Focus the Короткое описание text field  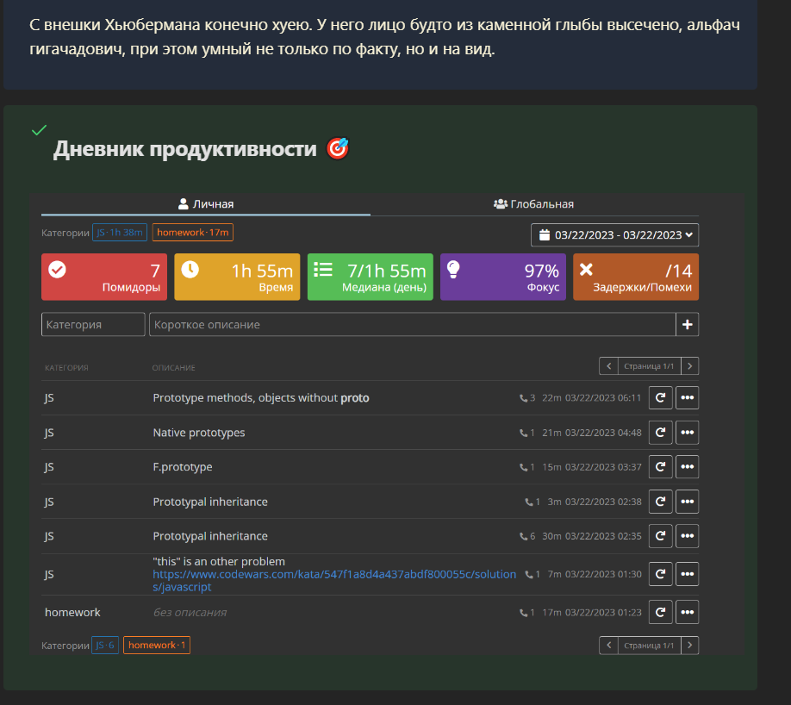pyautogui.click(x=412, y=325)
